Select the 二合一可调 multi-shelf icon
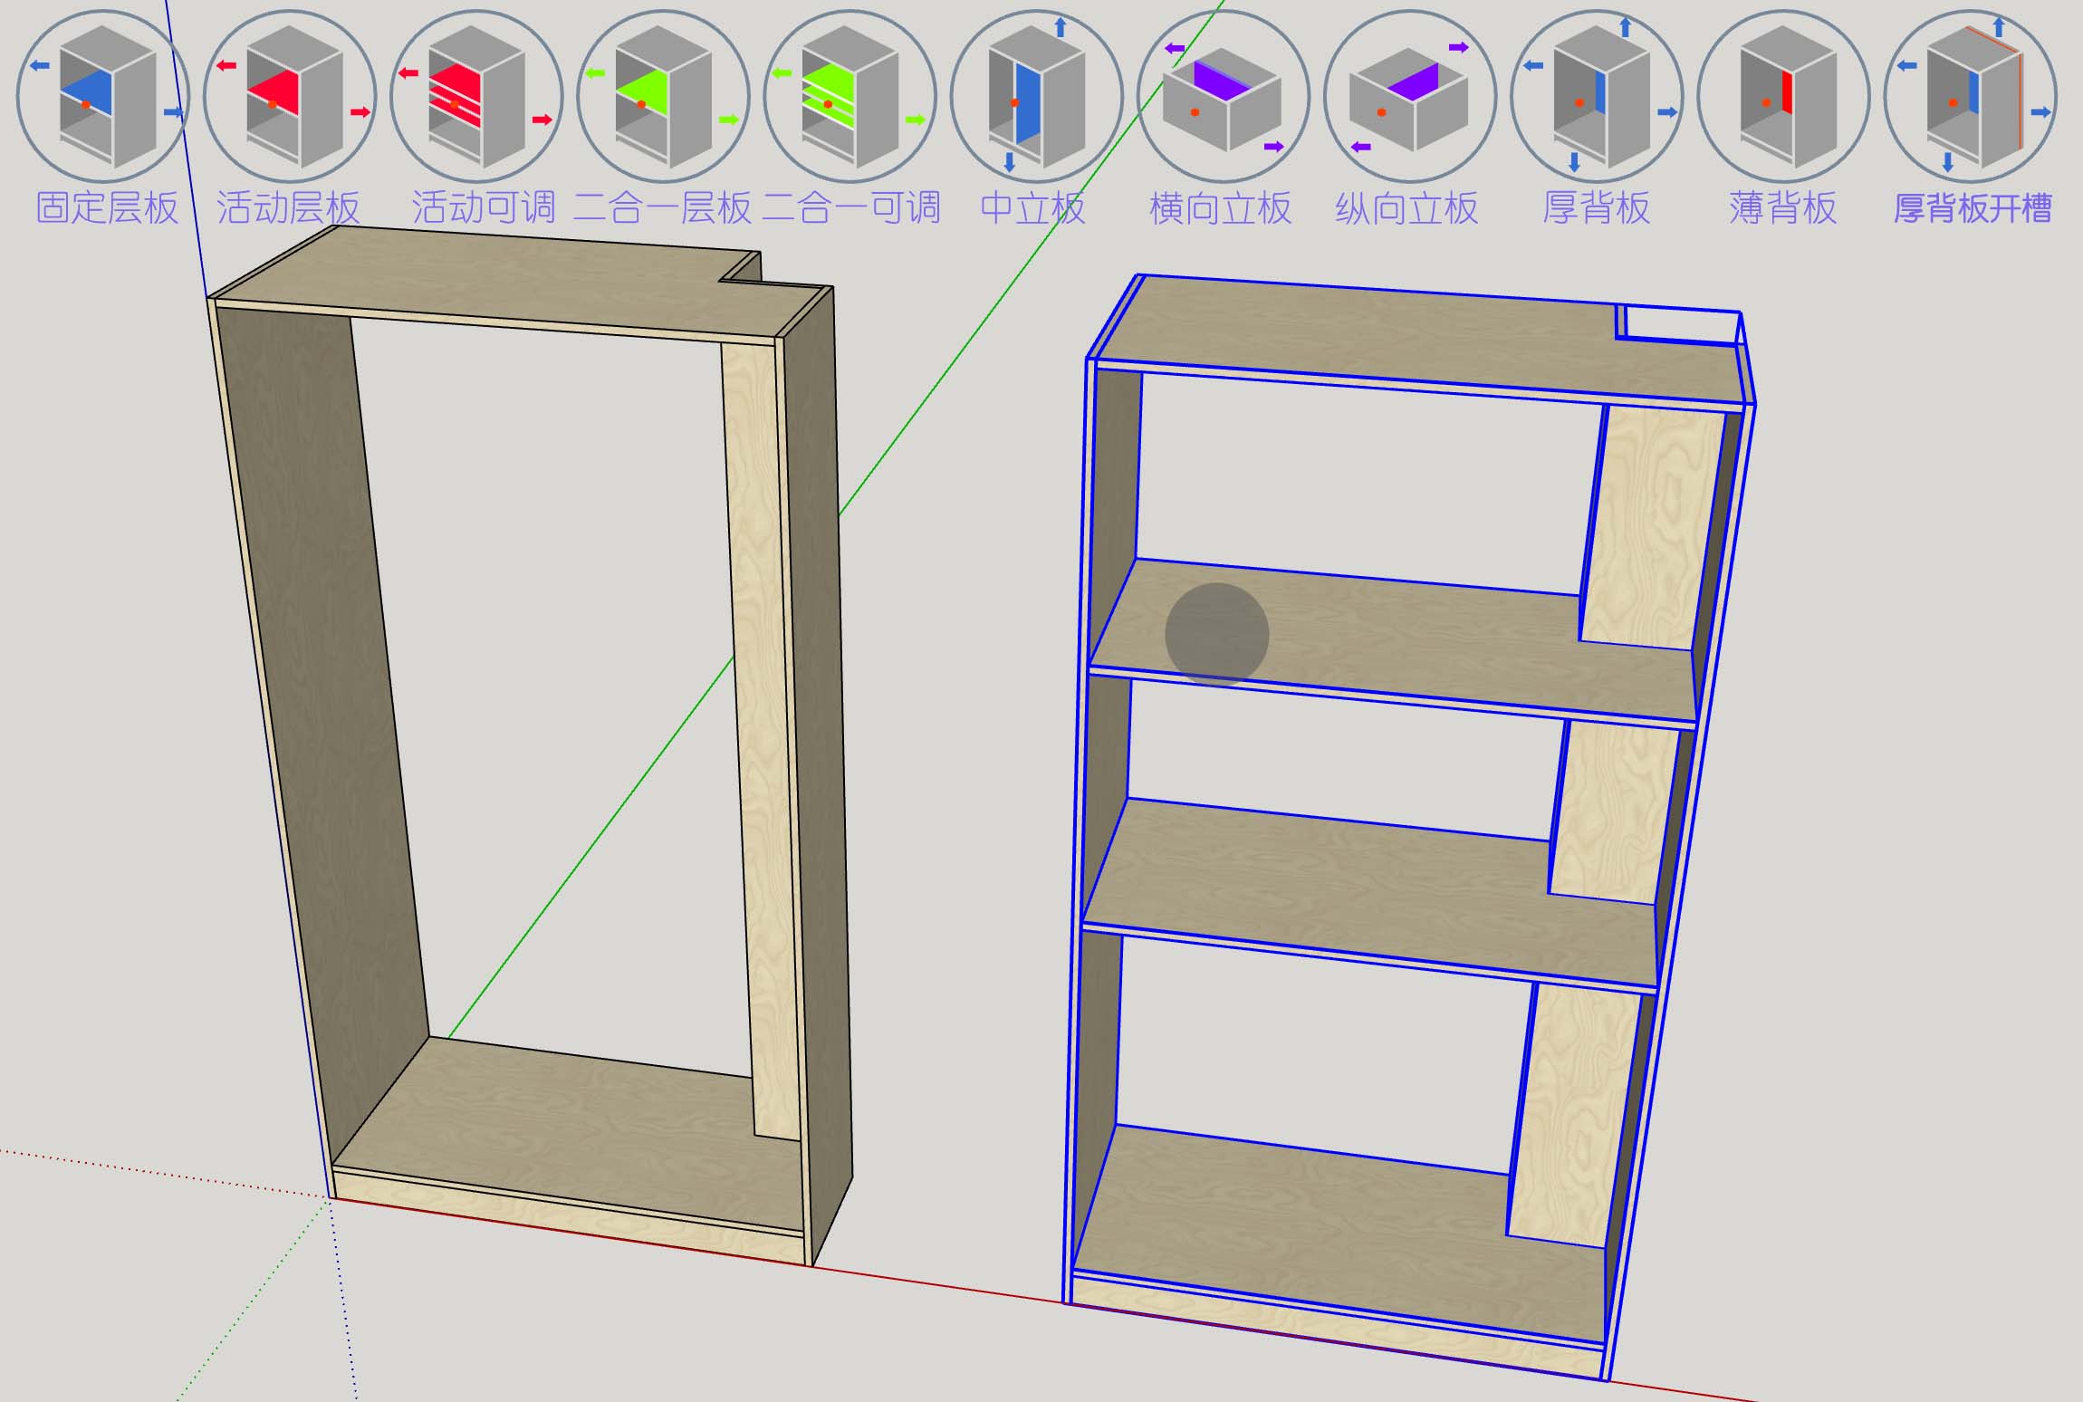The height and width of the screenshot is (1402, 2083). click(x=850, y=95)
